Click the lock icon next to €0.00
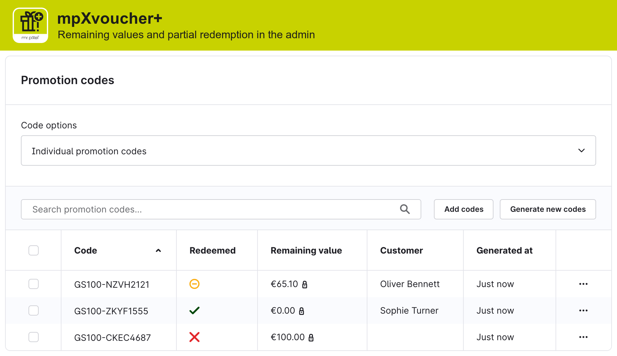Image resolution: width=617 pixels, height=356 pixels. 302,311
